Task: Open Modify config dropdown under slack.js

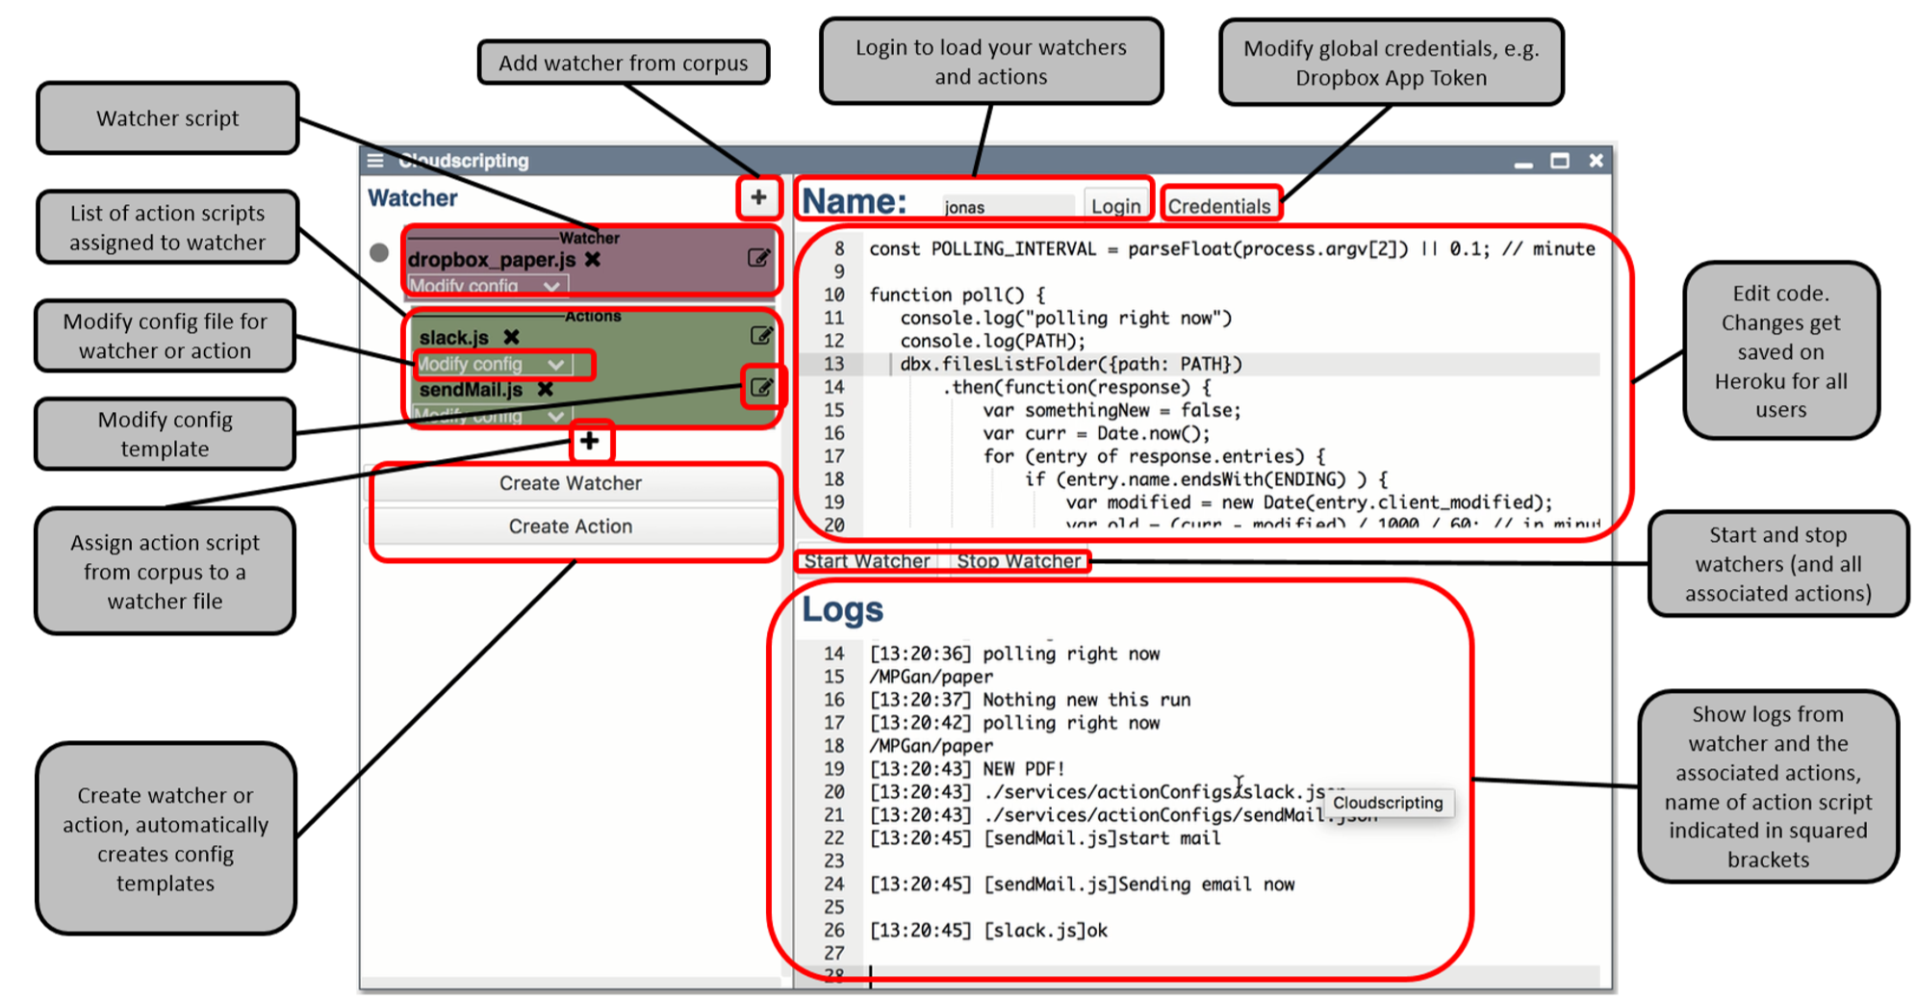Action: tap(493, 365)
